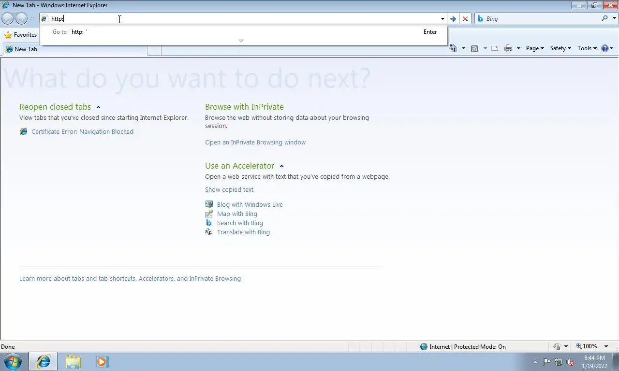Open Learn more about tabs and shortcuts link
Screen dimensions: 619x371
click(x=130, y=278)
